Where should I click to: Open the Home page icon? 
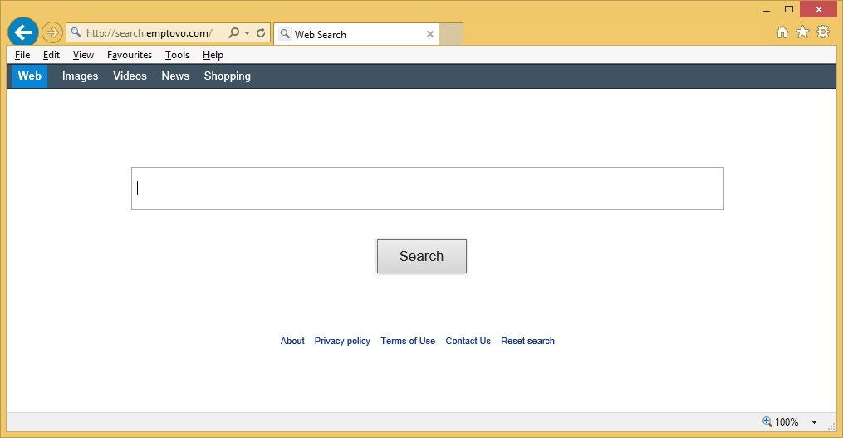782,32
